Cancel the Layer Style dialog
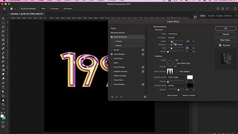The image size is (238, 134). [226, 34]
